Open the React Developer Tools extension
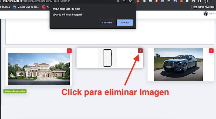The image size is (216, 119). point(169,1)
